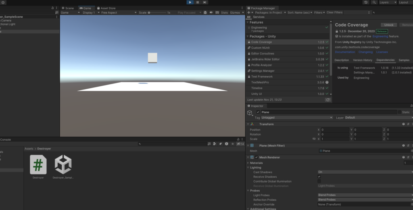Click the Position X input field

(335, 130)
